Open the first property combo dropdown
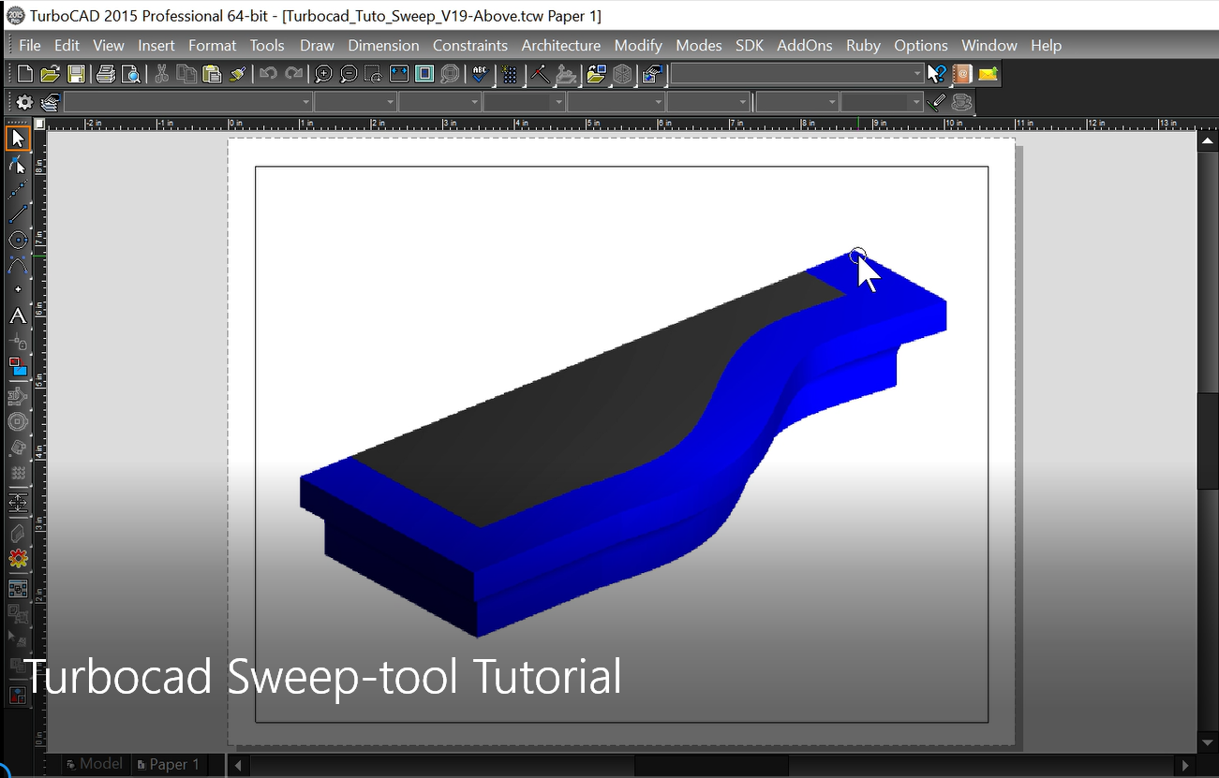The height and width of the screenshot is (778, 1219). [x=306, y=101]
